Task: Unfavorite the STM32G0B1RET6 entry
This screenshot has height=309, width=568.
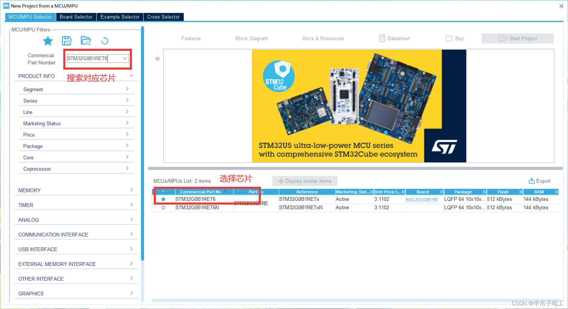Action: point(163,199)
